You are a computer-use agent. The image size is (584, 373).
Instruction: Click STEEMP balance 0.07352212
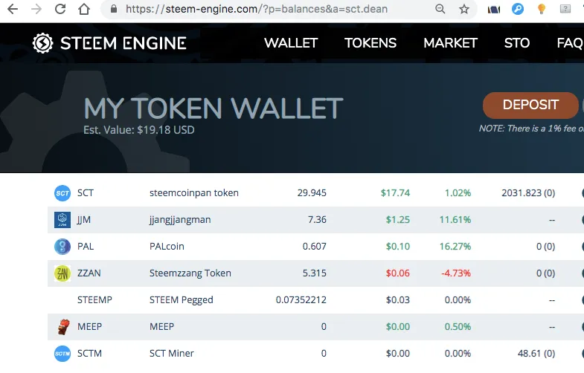tap(301, 300)
